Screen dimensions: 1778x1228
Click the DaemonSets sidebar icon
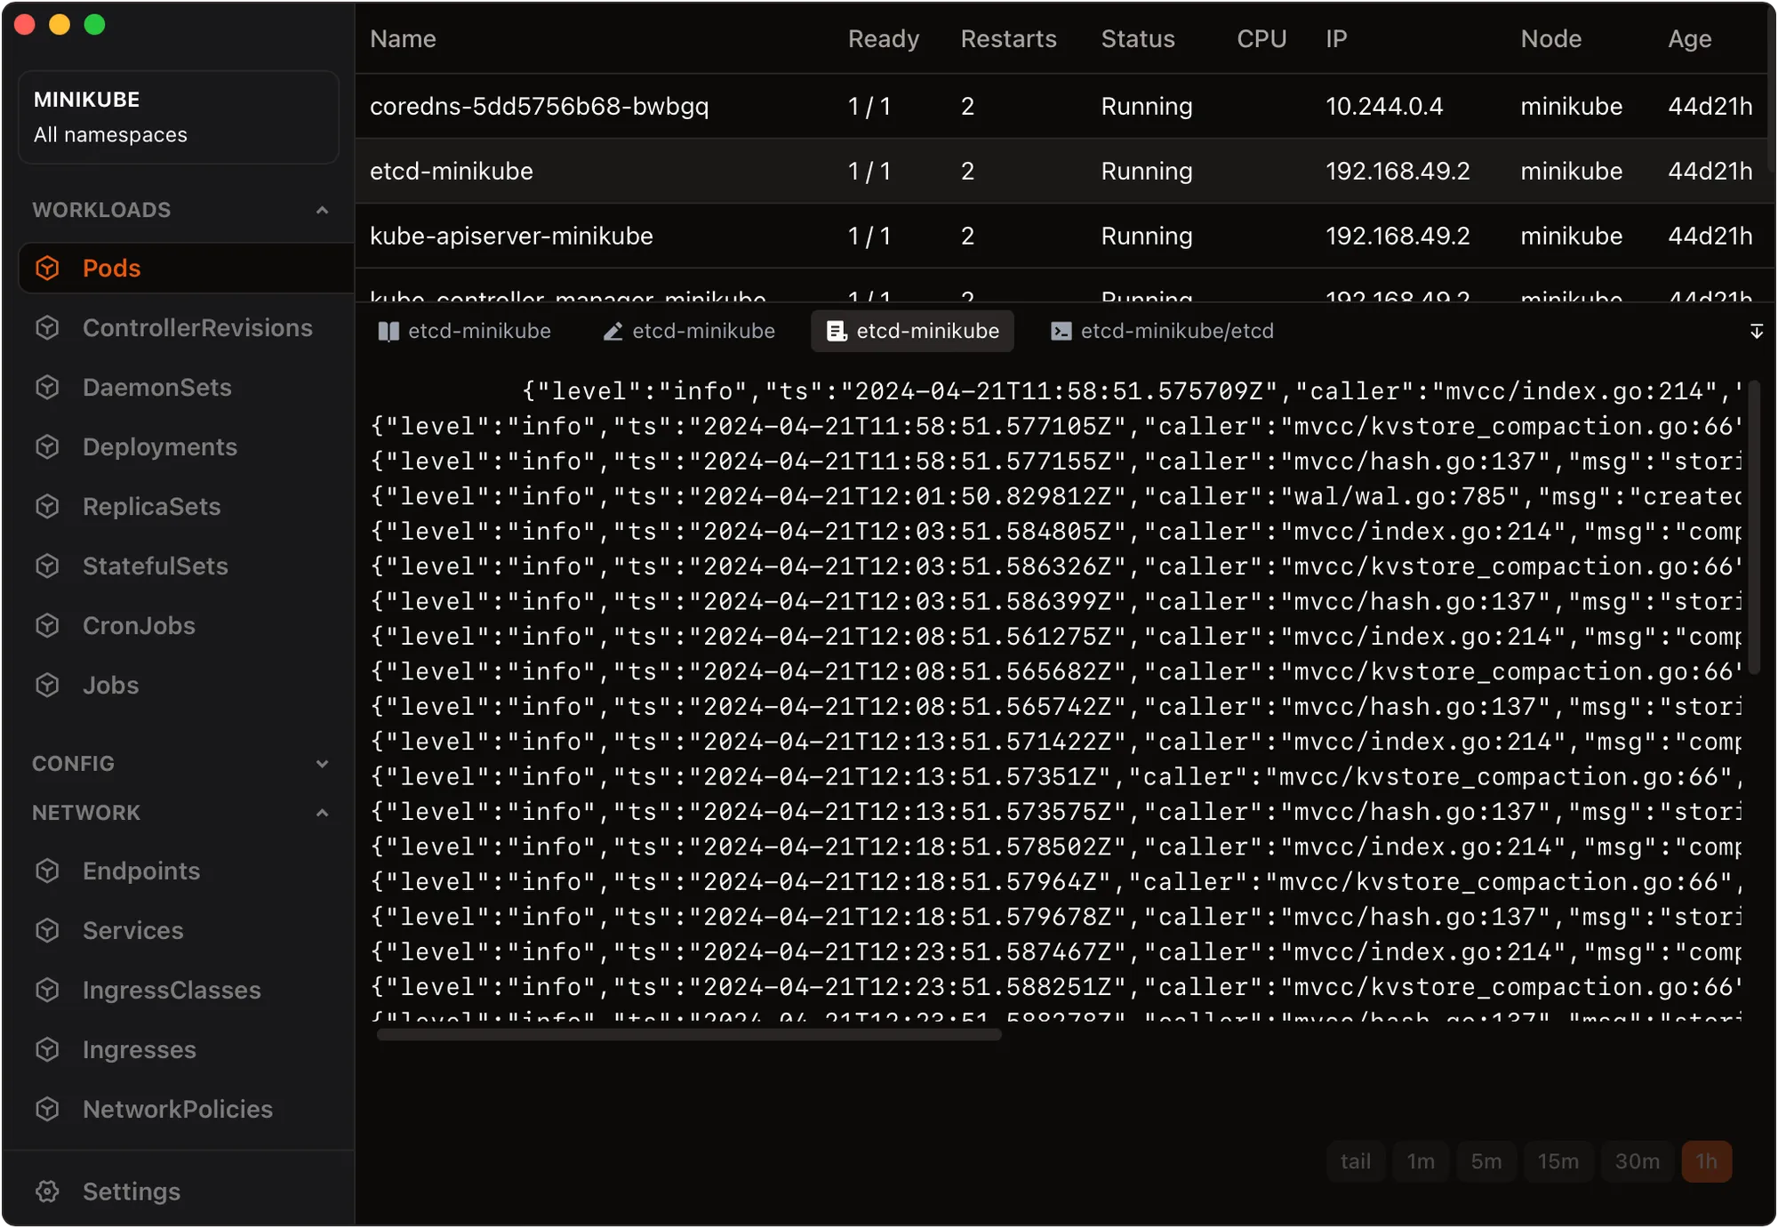coord(47,387)
